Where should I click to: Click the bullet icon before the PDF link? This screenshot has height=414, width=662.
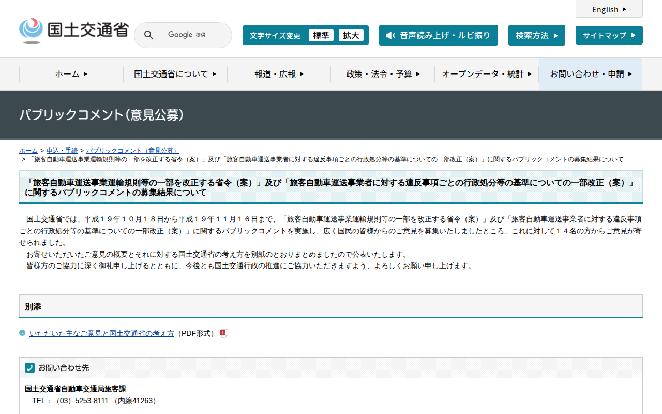pyautogui.click(x=22, y=333)
